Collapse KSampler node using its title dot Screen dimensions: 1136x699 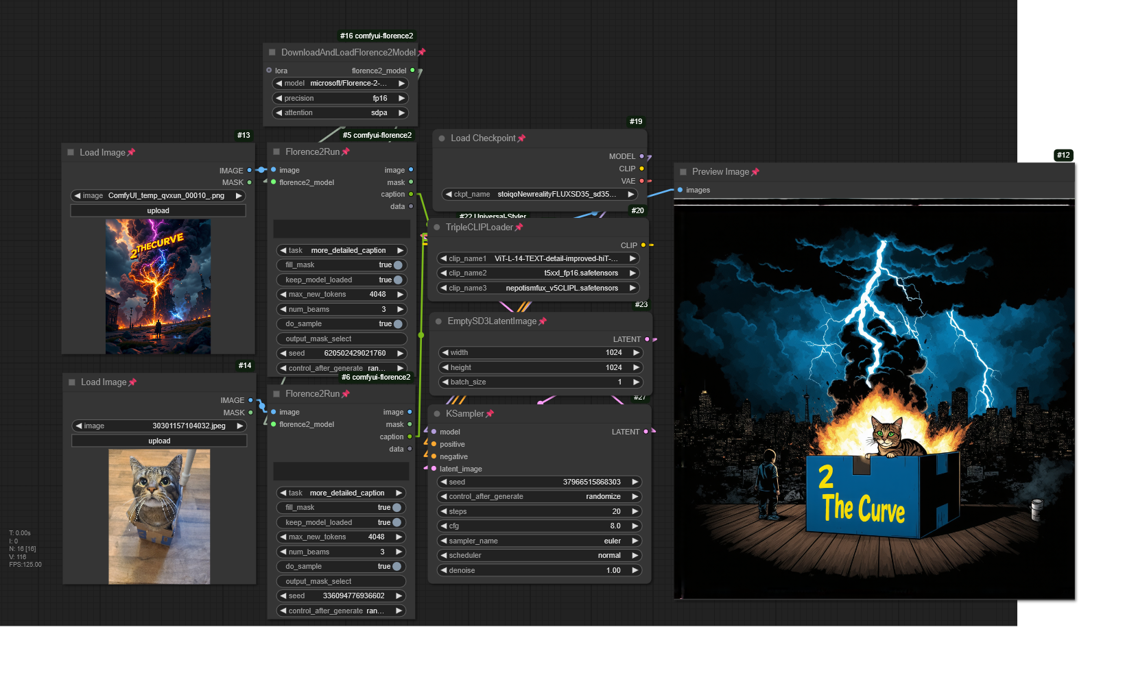pyautogui.click(x=437, y=414)
